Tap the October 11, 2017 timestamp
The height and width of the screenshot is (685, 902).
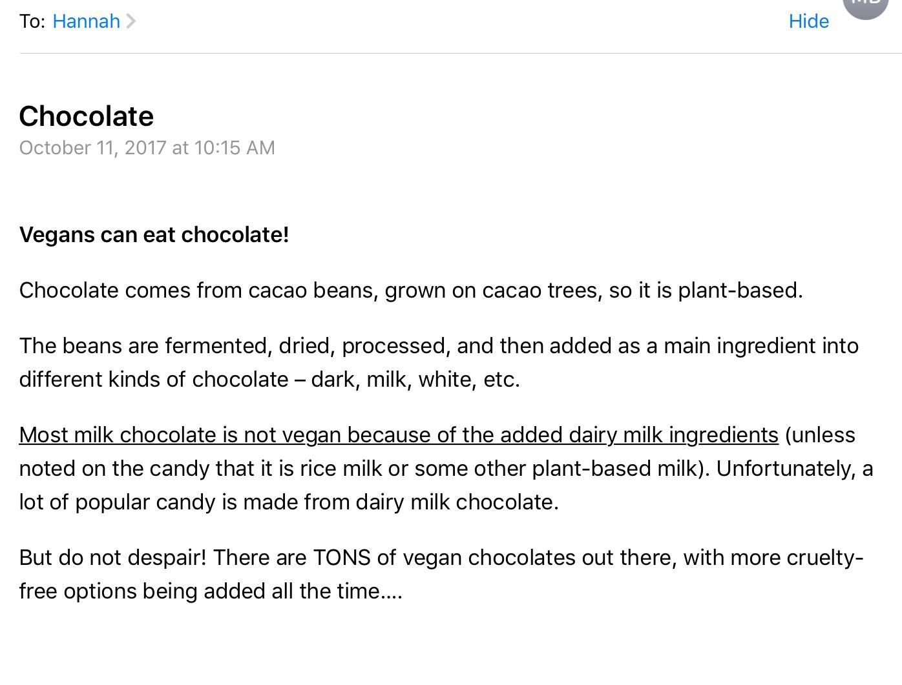(147, 147)
